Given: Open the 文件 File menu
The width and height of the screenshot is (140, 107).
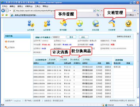Looking at the screenshot, I should 5,6.
